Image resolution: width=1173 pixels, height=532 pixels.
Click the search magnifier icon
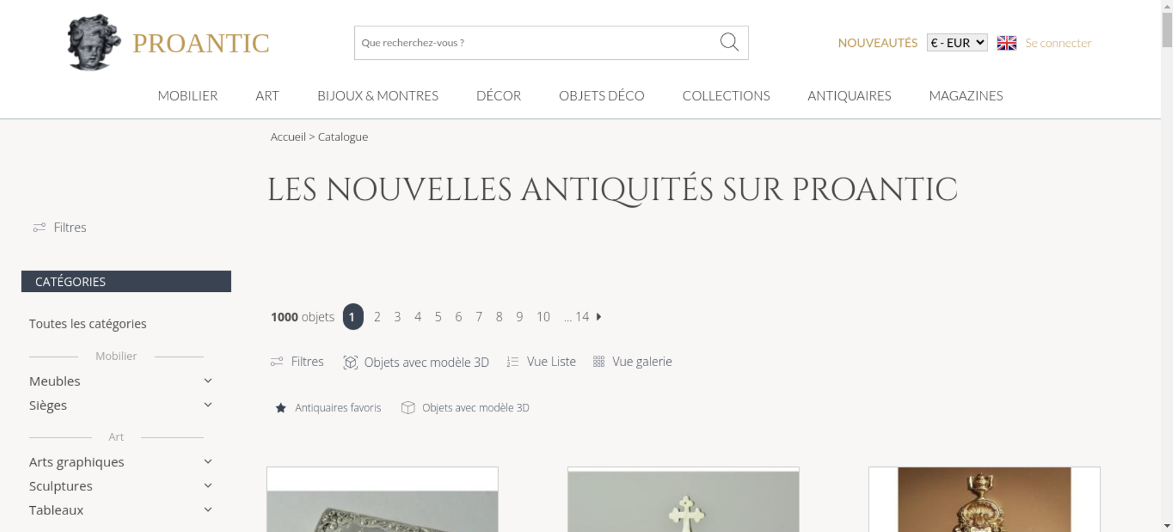pos(729,42)
